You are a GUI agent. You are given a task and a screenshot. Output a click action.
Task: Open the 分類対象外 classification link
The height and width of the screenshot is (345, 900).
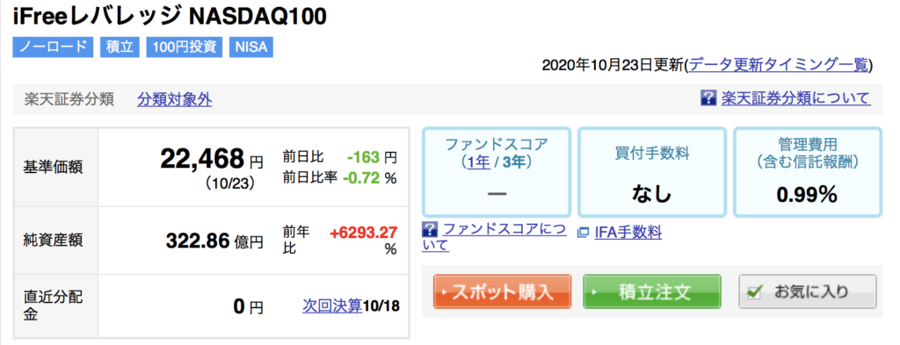pos(175,100)
